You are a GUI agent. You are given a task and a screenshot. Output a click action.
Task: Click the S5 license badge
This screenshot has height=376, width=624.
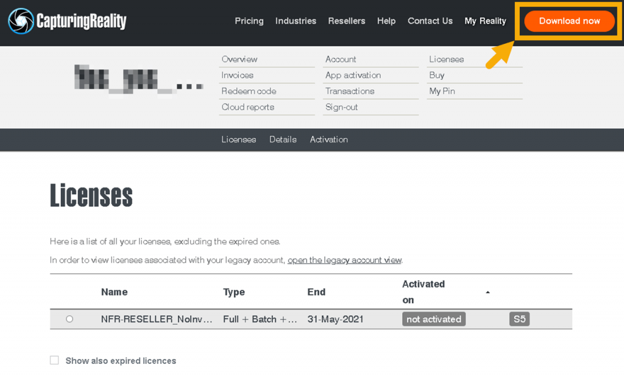coord(519,319)
